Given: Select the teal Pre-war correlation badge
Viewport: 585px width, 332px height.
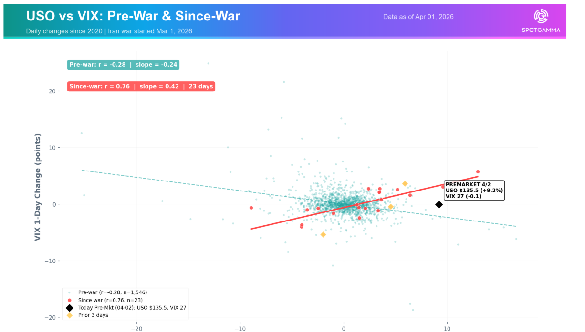Looking at the screenshot, I should tap(124, 65).
